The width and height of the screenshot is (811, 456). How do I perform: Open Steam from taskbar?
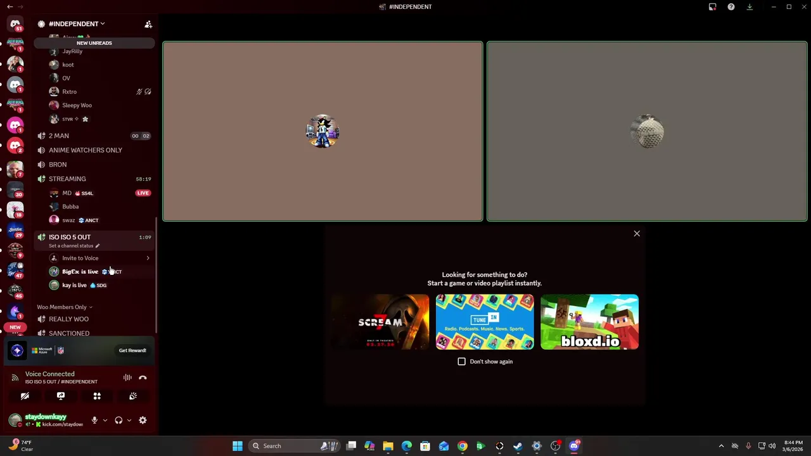pyautogui.click(x=518, y=446)
